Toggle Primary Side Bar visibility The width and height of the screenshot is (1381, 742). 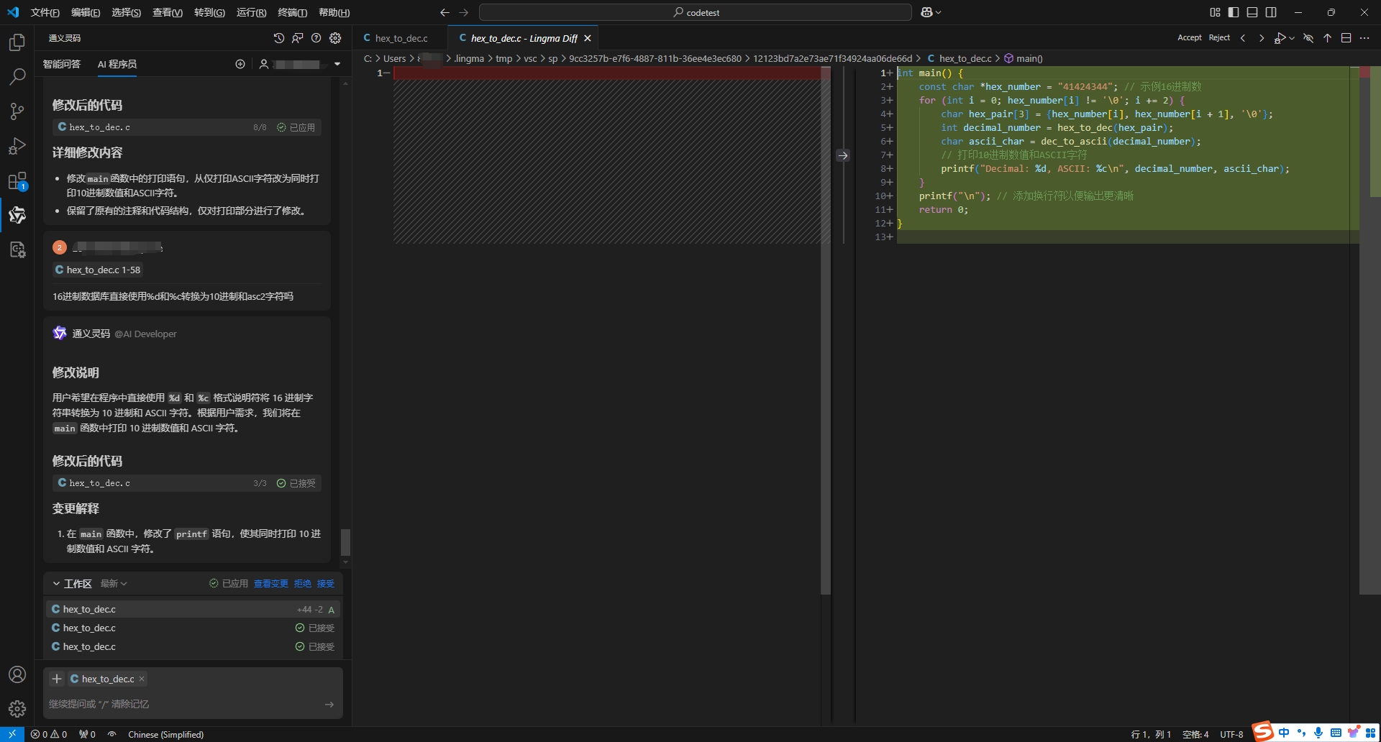point(1234,12)
